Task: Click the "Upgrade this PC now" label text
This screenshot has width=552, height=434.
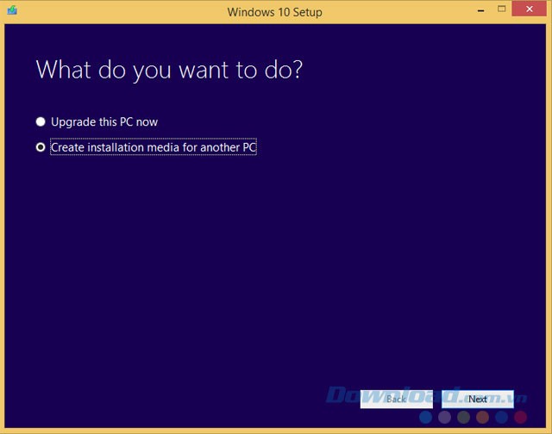Action: point(104,122)
